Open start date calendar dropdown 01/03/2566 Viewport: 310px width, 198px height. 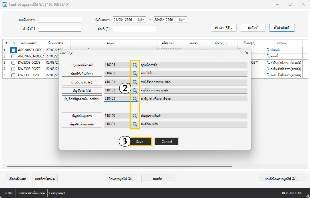coord(142,20)
